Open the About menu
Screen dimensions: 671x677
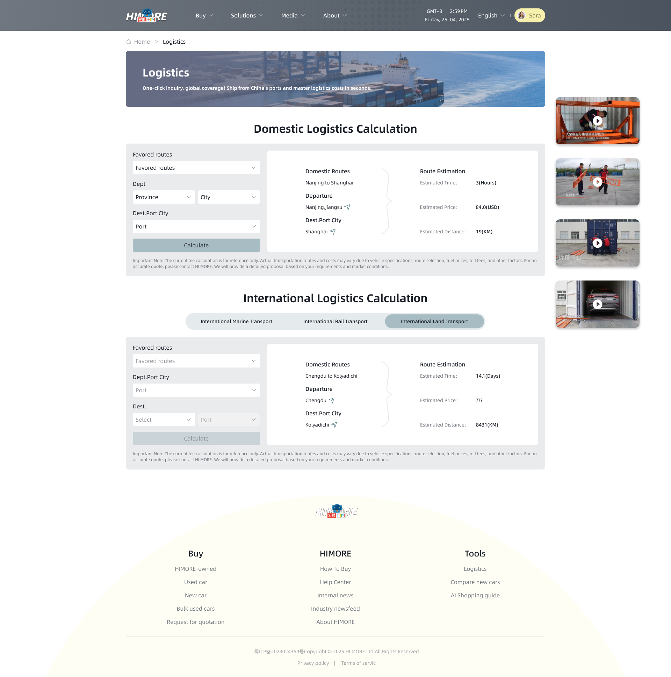[335, 15]
